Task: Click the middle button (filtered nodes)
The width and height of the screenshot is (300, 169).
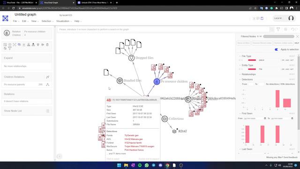Action: 262,43
